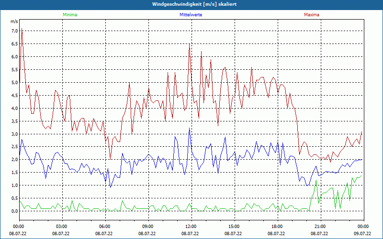Click the "7,0" y-axis value
Screen dimensions: 383x239
click(x=15, y=31)
